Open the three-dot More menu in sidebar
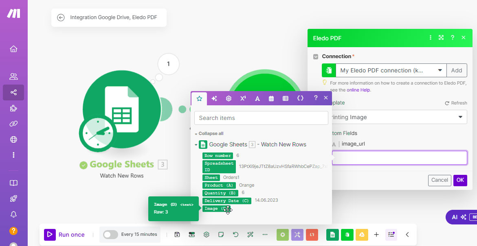Screen dimensions: 477x246 [13, 155]
